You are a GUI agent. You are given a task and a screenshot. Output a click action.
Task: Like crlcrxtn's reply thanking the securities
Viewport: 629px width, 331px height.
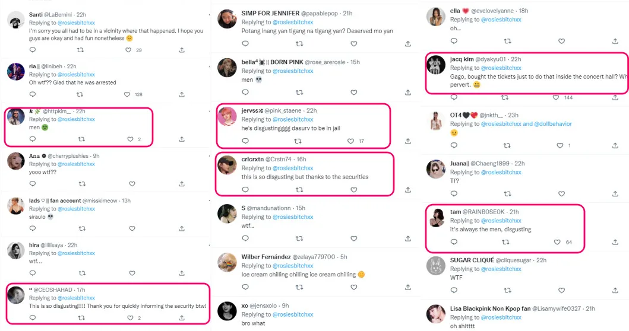point(354,190)
